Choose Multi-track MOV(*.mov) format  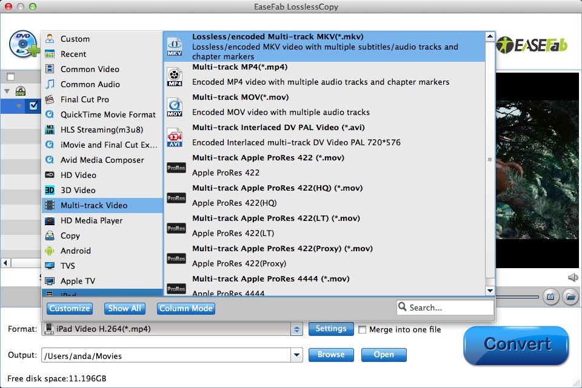tap(324, 107)
